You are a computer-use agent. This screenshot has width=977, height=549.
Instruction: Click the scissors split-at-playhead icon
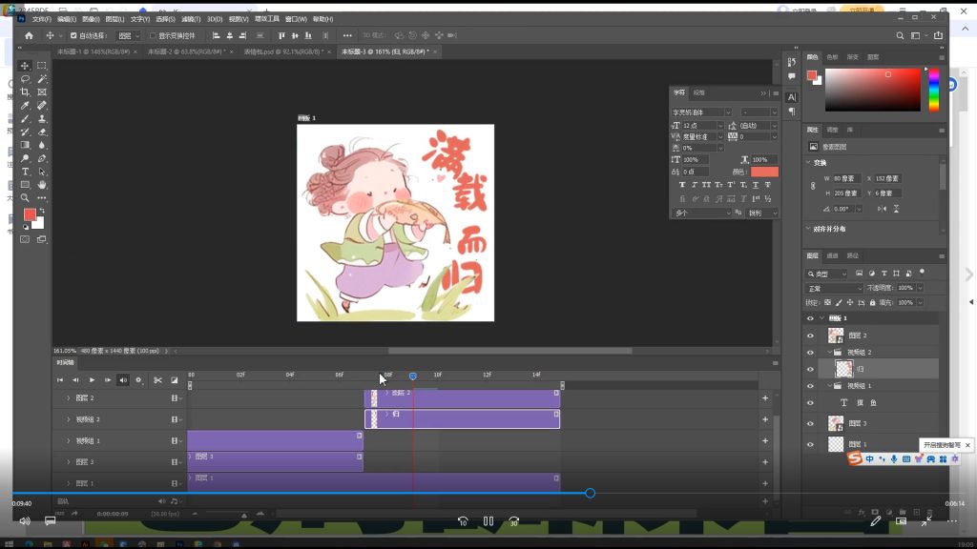coord(157,380)
